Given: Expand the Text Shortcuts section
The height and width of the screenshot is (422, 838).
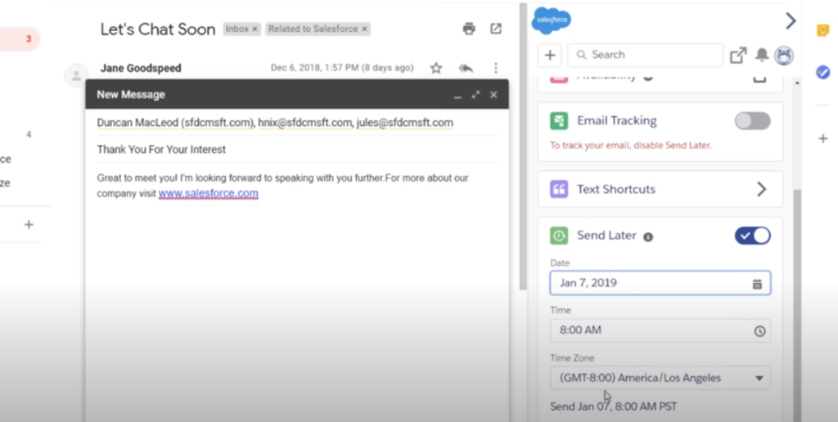Looking at the screenshot, I should click(761, 189).
